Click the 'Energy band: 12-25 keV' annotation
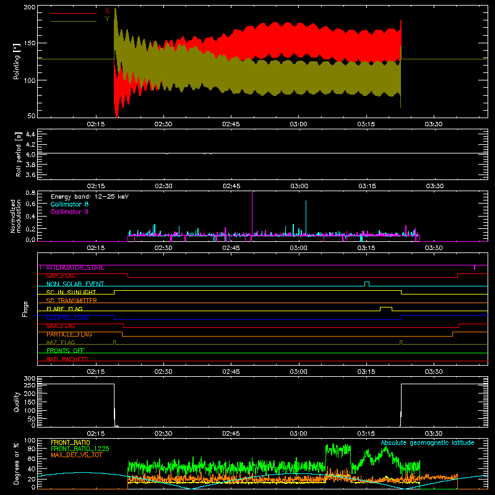Viewport: 495px width, 495px height. pos(90,197)
